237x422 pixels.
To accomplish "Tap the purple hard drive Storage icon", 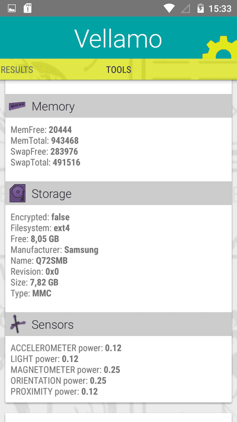I will point(17,193).
